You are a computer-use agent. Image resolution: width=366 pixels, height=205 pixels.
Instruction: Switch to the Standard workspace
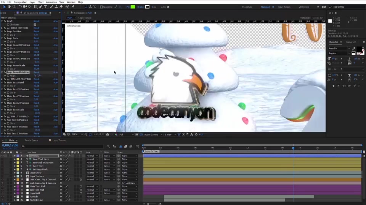click(x=265, y=7)
